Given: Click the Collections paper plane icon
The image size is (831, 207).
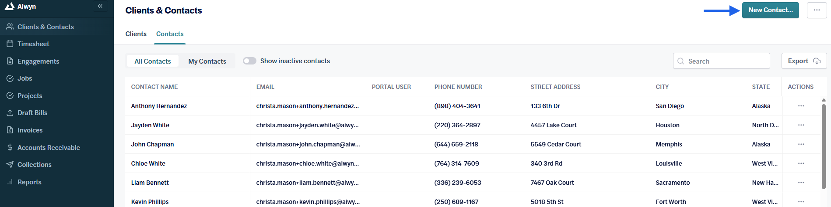Looking at the screenshot, I should click(x=10, y=164).
